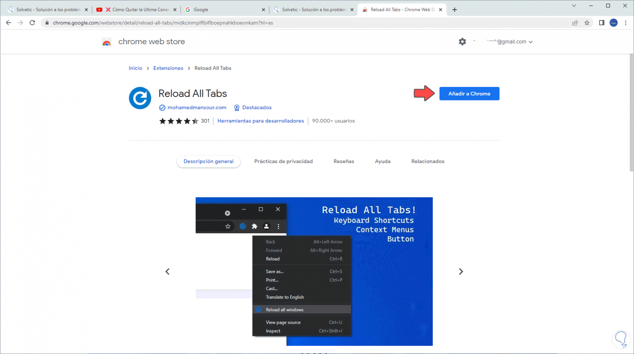Image resolution: width=634 pixels, height=354 pixels.
Task: Close the first Solvetic tab
Action: [x=86, y=10]
